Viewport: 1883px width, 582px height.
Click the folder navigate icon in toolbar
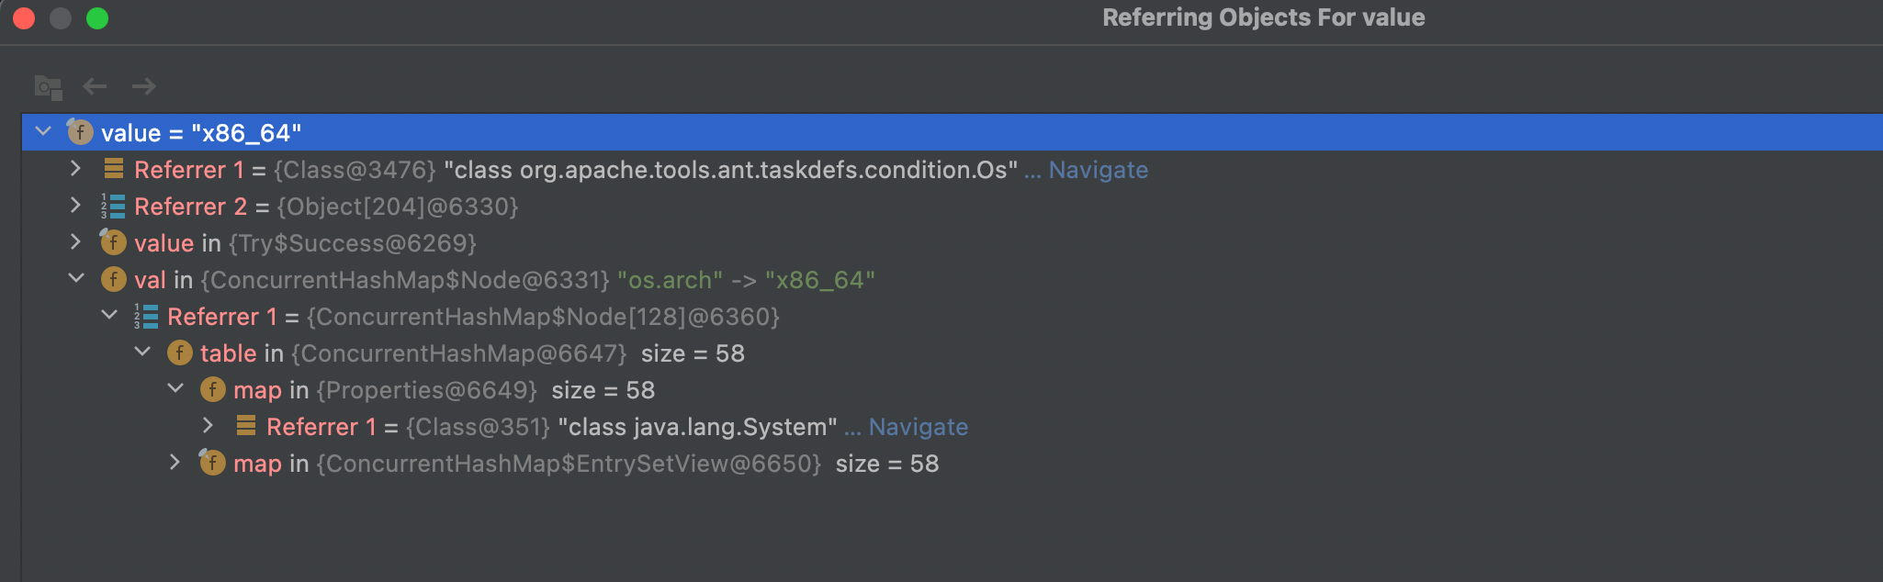[48, 87]
